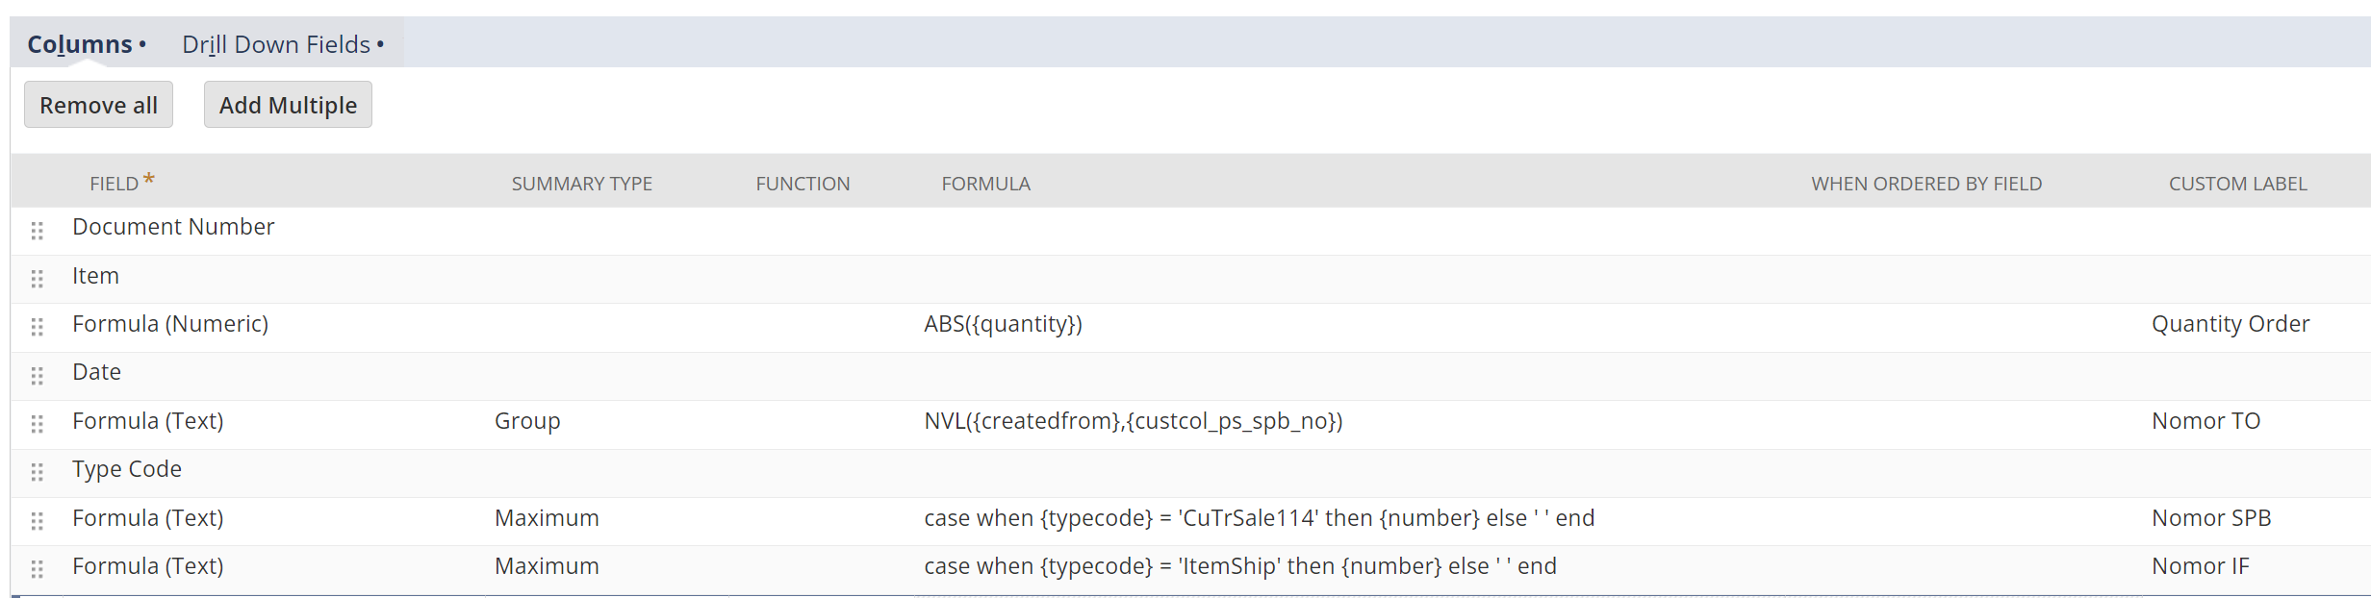Click the Add Multiple button
The width and height of the screenshot is (2371, 598).
288,105
